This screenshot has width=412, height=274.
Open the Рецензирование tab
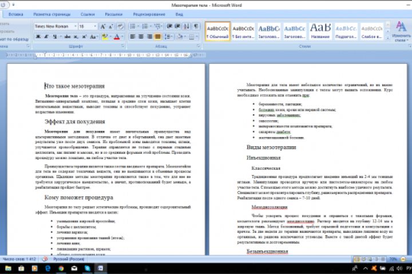click(149, 14)
